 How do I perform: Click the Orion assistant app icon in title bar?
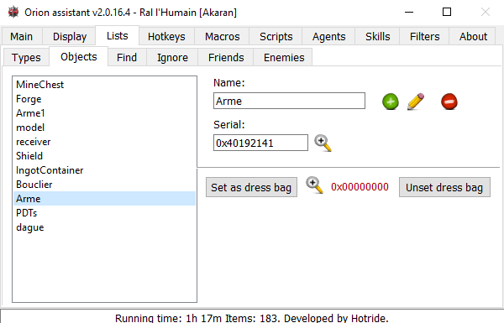point(13,13)
